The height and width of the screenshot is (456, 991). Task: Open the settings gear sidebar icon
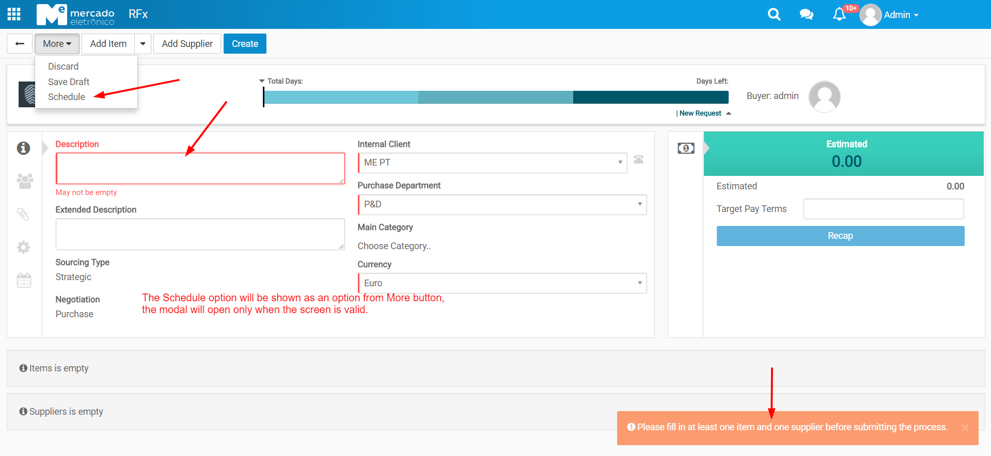[24, 247]
